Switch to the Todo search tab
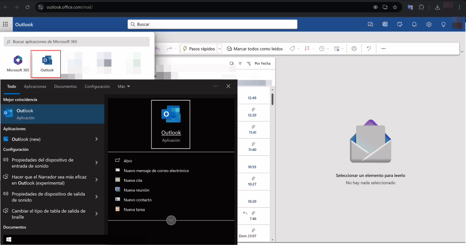The image size is (466, 245). coord(12,86)
